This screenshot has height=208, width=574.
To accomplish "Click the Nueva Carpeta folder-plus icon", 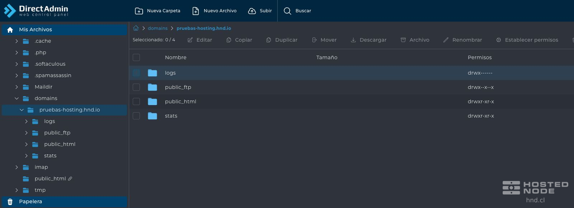I will 139,11.
